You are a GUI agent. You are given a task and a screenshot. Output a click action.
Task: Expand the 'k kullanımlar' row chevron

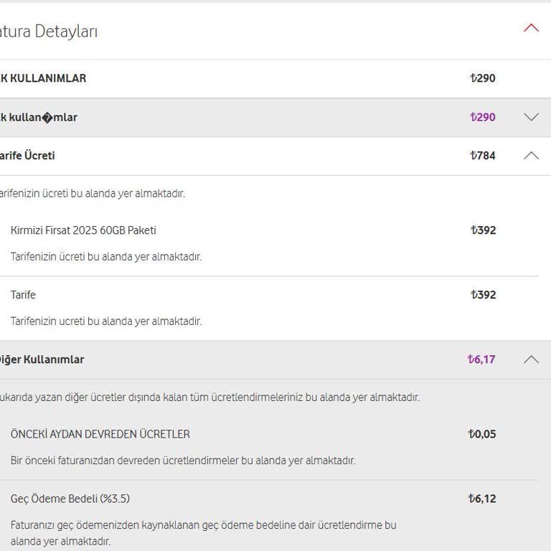[x=531, y=117]
